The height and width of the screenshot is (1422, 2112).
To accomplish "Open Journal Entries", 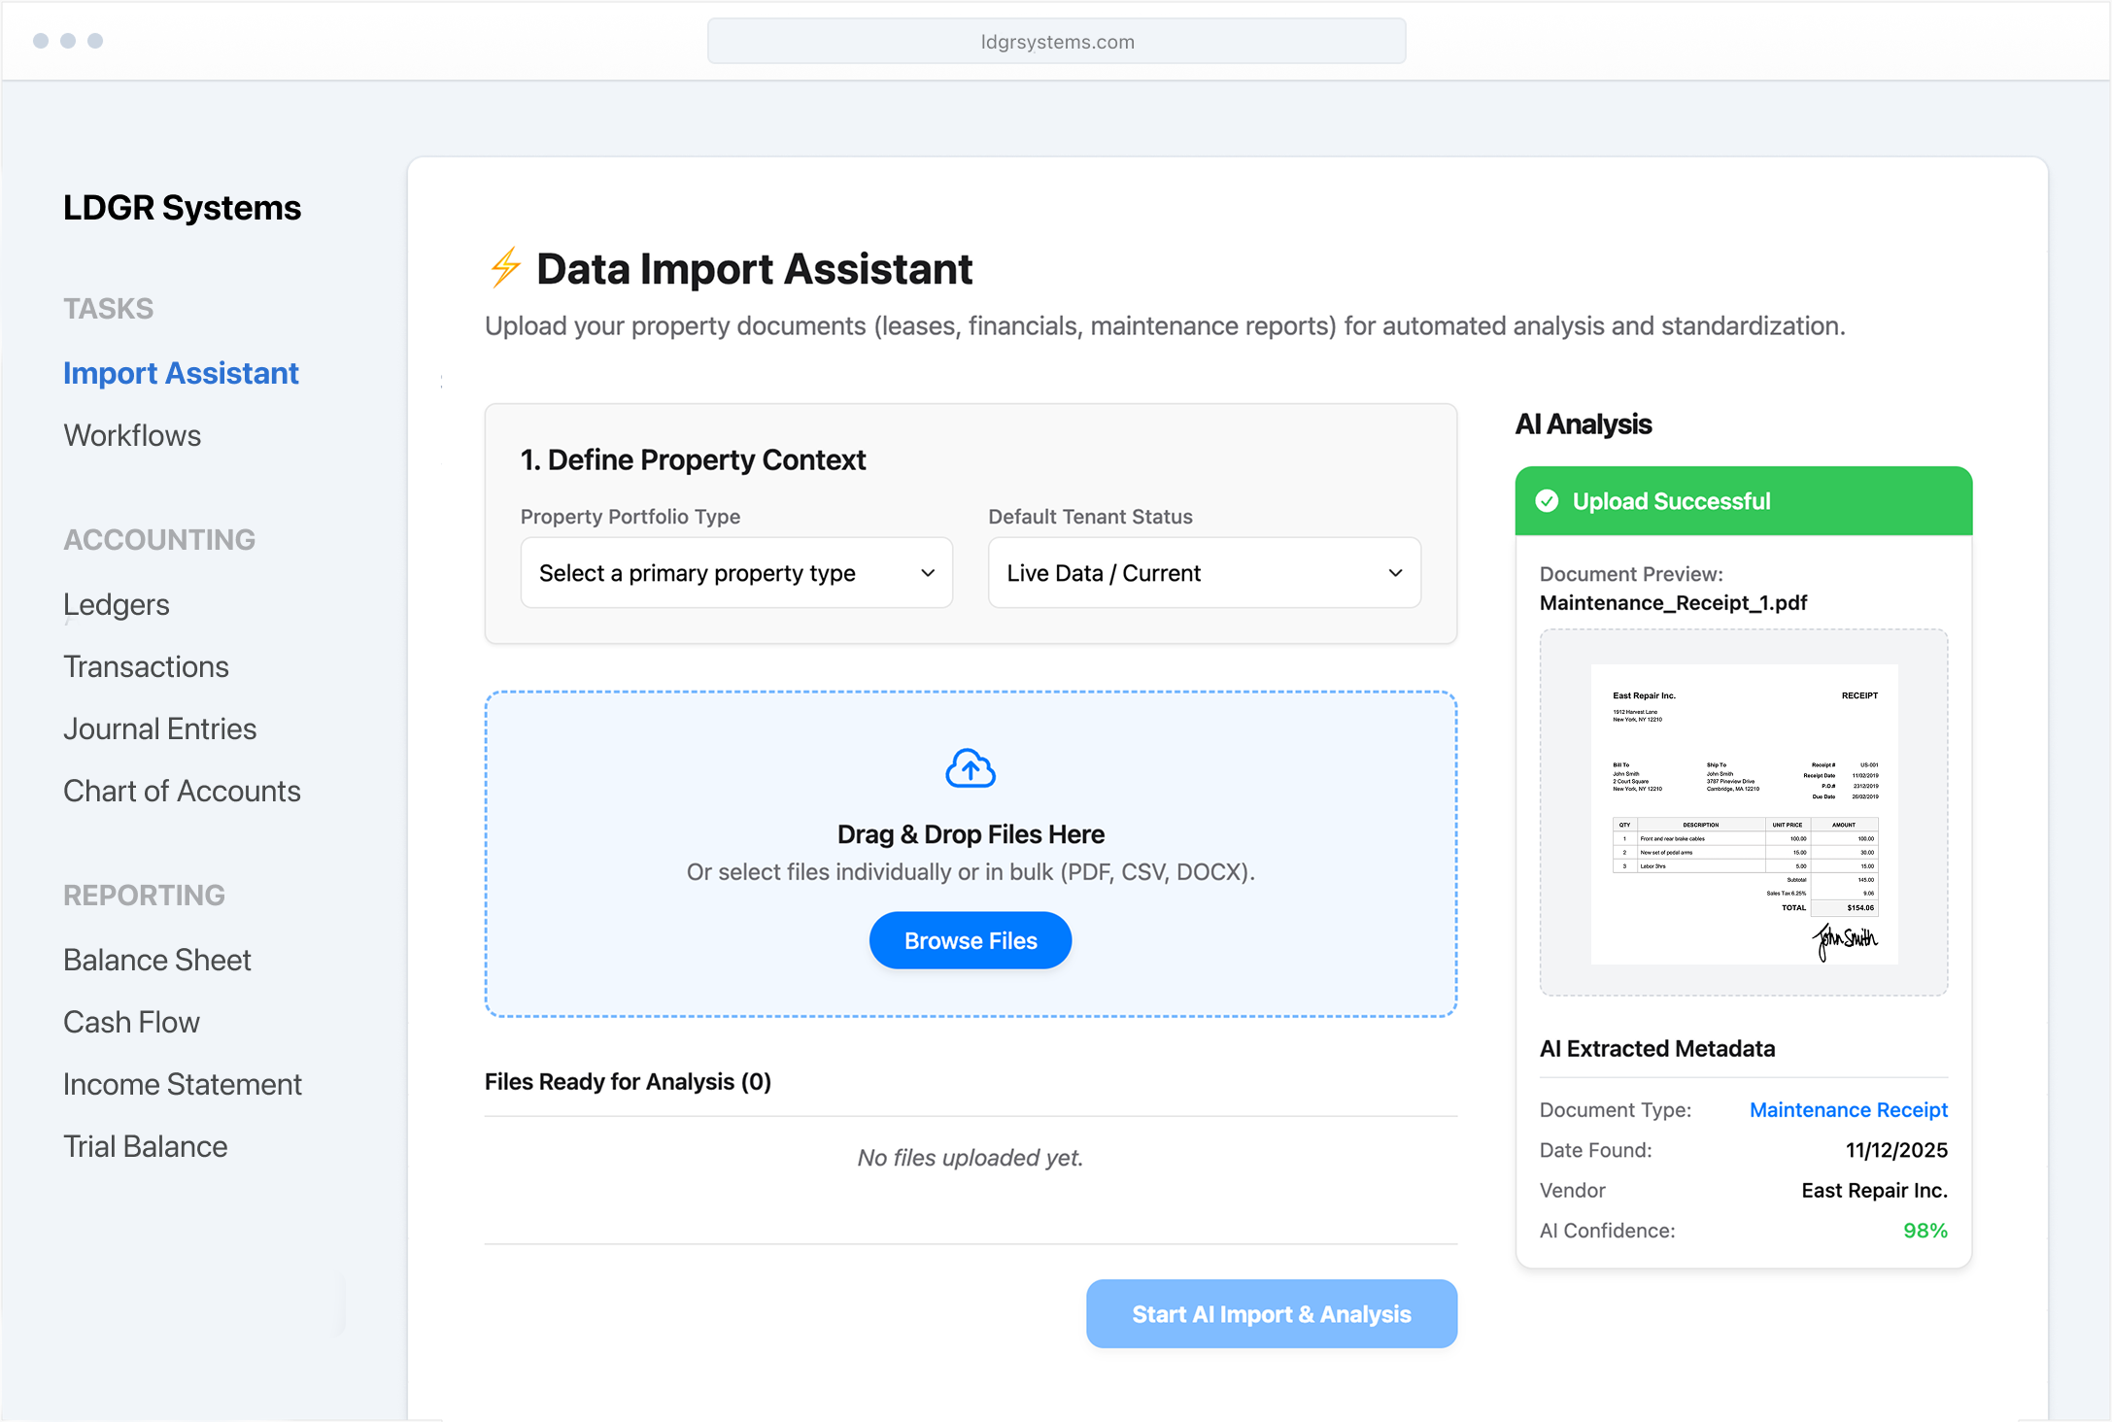I will pos(159,728).
